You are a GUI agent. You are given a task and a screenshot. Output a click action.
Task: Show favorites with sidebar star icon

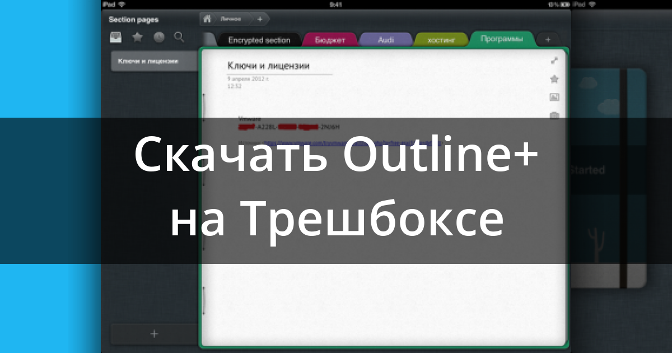pyautogui.click(x=137, y=38)
